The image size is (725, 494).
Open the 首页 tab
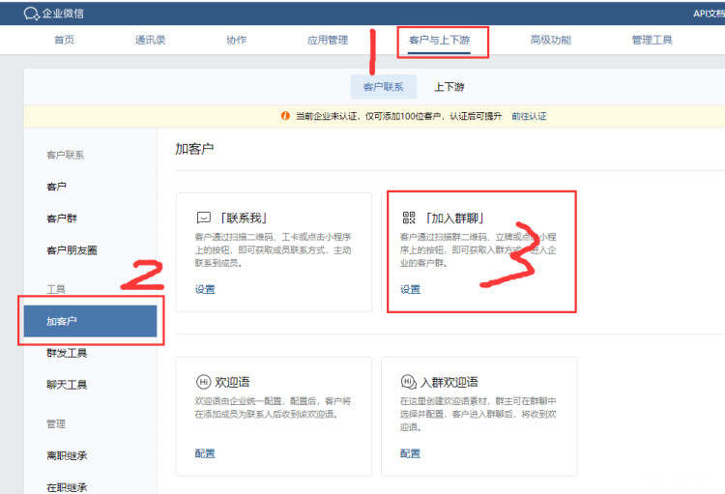[x=64, y=41]
